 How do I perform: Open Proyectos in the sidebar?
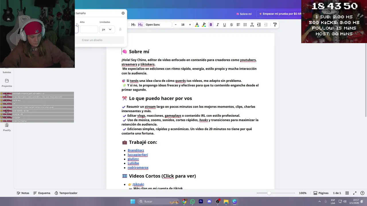(7, 83)
